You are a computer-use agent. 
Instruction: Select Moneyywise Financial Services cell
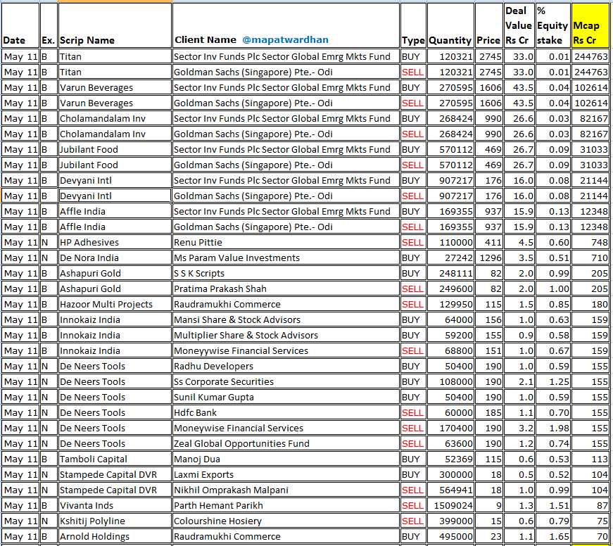click(x=286, y=351)
